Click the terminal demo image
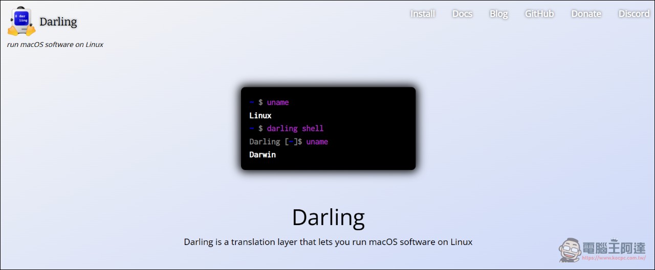Screen dimensions: 655x270 [328, 128]
